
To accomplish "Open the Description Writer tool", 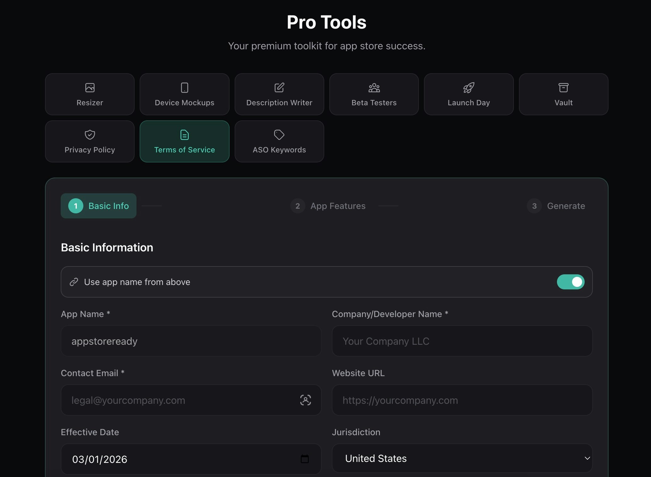I will pos(279,94).
